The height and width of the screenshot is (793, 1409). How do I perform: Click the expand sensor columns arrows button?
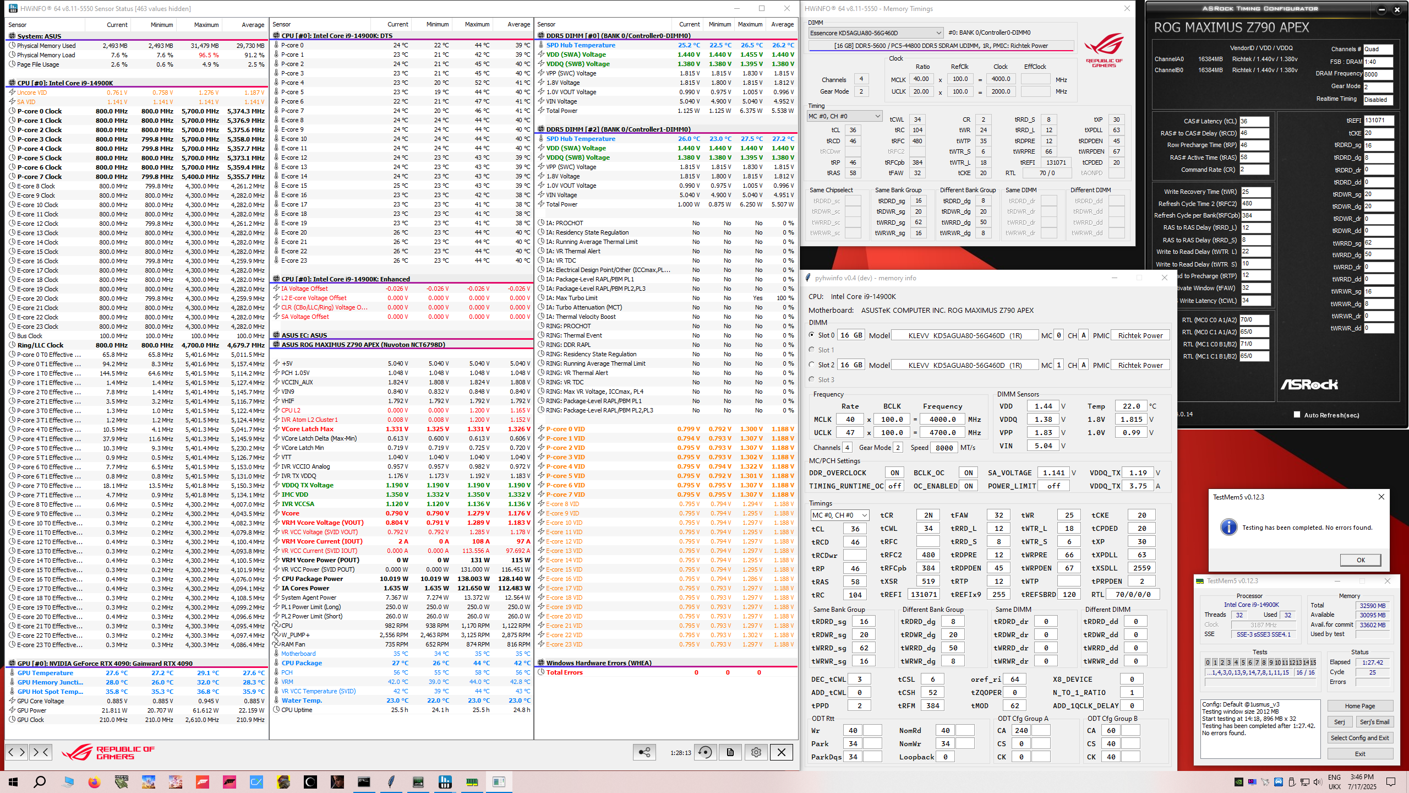pos(17,752)
